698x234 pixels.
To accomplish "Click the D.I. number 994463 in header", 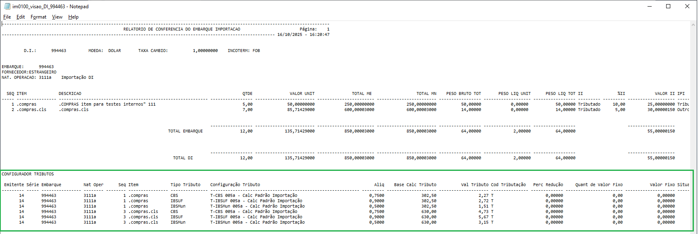I will coord(59,51).
